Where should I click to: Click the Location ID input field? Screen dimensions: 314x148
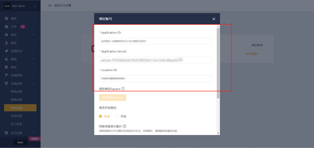(155, 79)
